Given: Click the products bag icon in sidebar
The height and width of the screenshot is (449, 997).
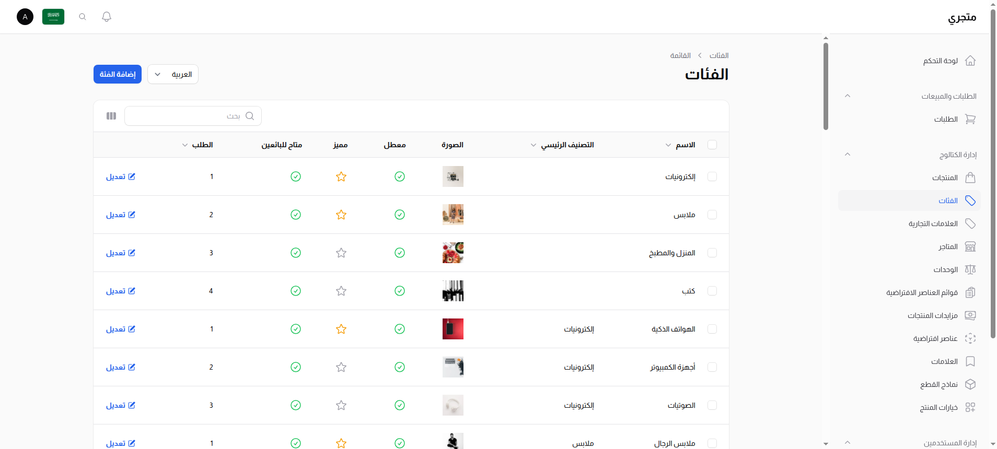Looking at the screenshot, I should tap(970, 178).
